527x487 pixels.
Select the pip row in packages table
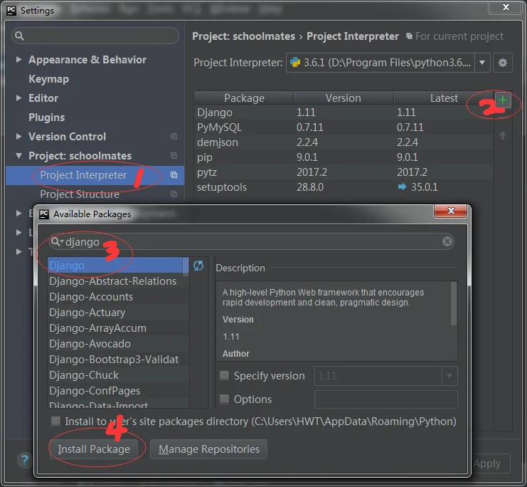[344, 157]
